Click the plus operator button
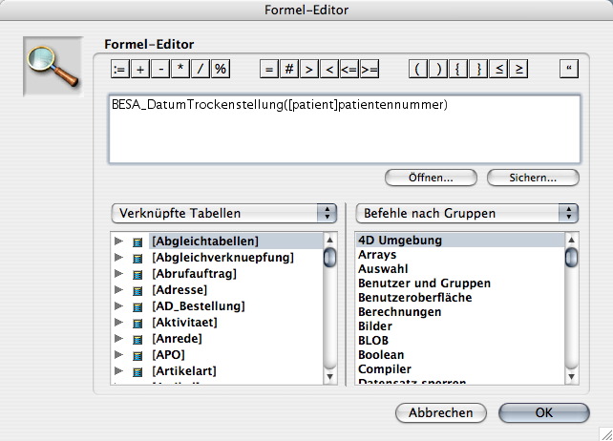This screenshot has height=441, width=613. [139, 69]
